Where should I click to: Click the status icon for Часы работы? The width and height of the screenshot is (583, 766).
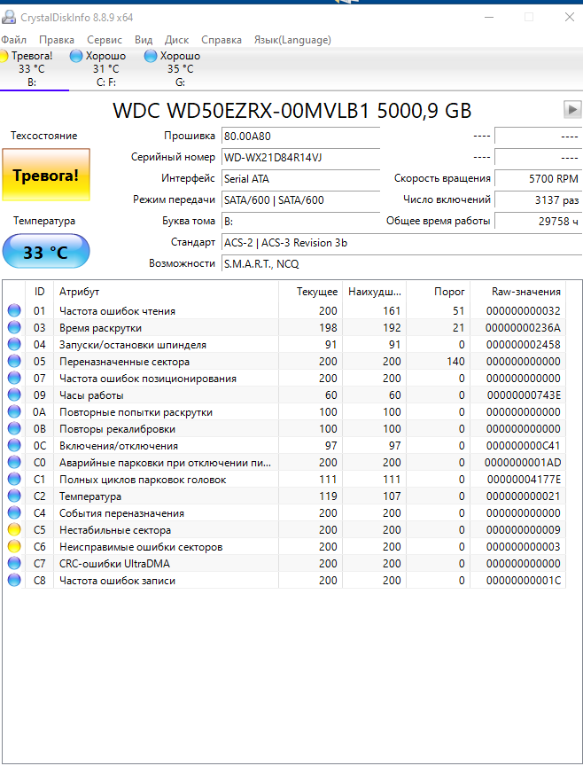(14, 395)
